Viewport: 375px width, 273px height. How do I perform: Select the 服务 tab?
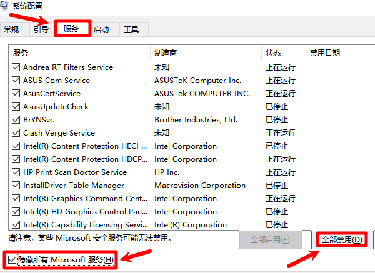coord(71,29)
